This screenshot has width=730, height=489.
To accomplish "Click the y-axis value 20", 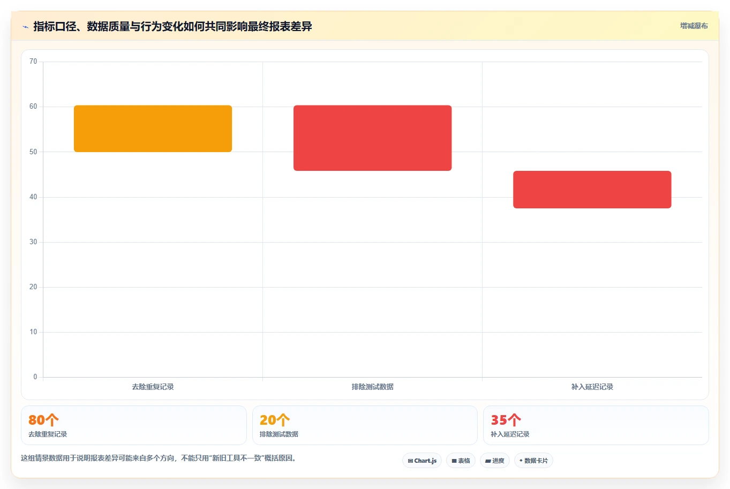I will coord(33,287).
